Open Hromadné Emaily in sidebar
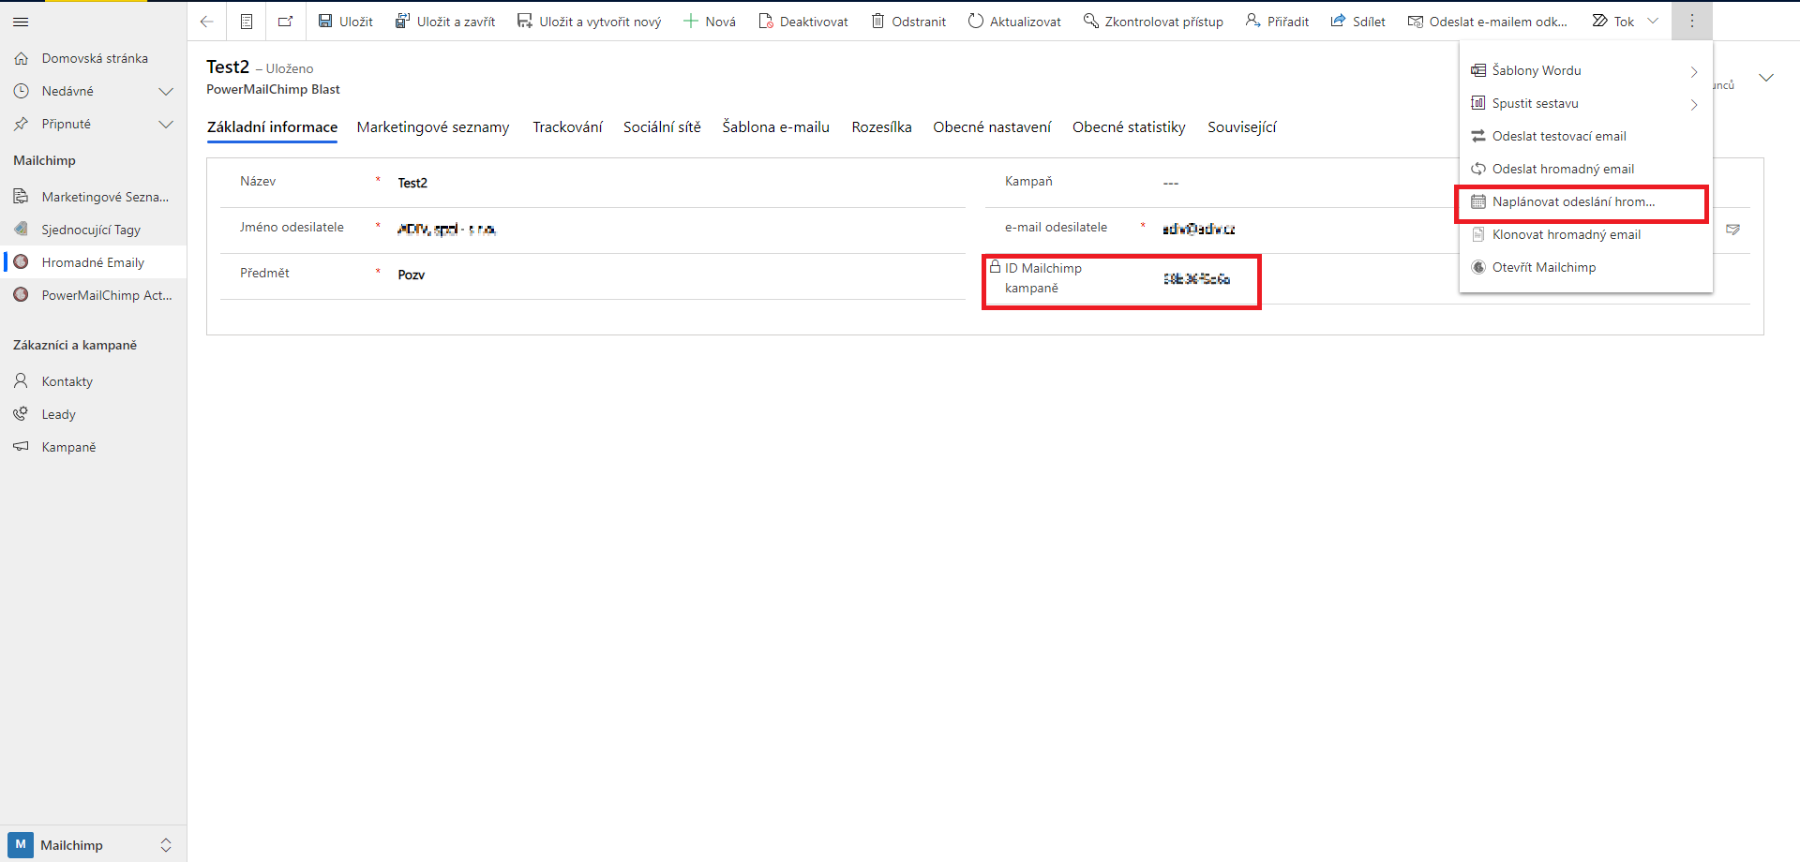Screen dimensions: 1800x862 click(x=93, y=262)
